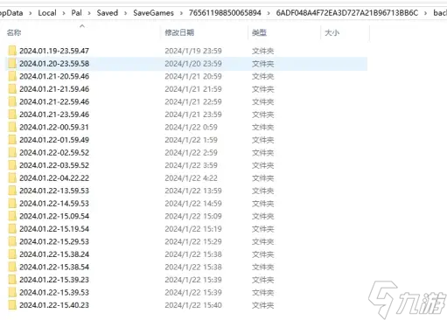This screenshot has width=447, height=320.
Task: Click folder icon for 2024.01.21-20.59.46
Action: (12, 76)
